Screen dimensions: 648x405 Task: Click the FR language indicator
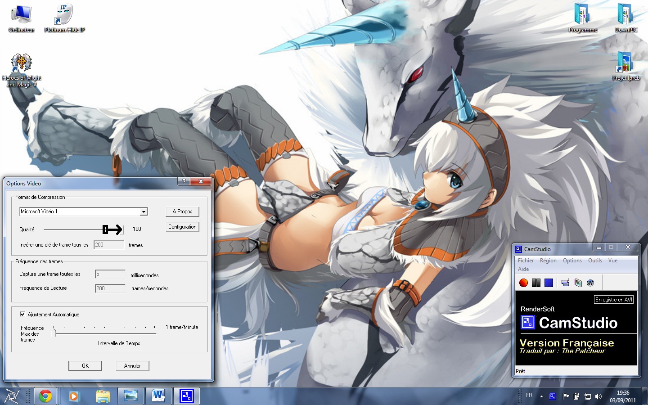coord(529,395)
